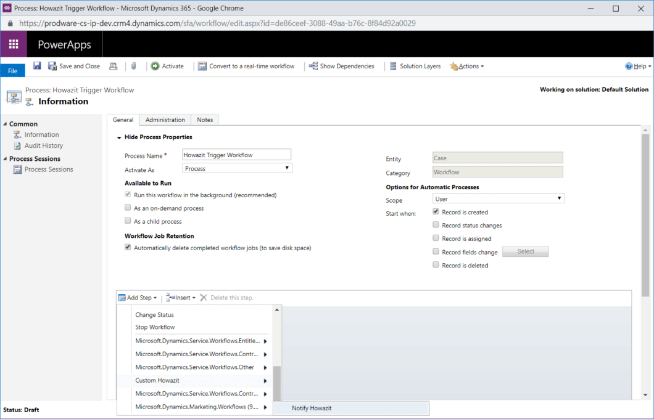Click the browser URL address bar
Image resolution: width=654 pixels, height=419 pixels.
tap(217, 23)
